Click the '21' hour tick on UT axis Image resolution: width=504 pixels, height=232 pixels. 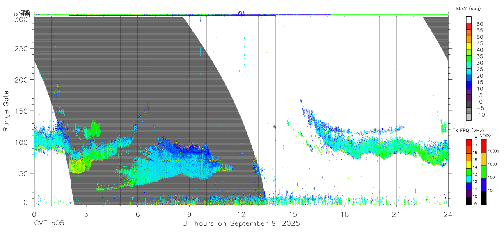click(x=396, y=214)
